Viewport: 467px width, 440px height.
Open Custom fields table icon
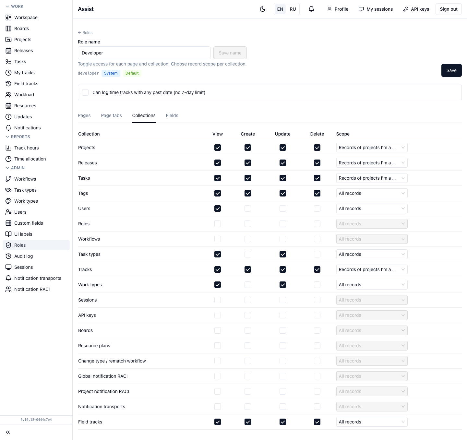pyautogui.click(x=8, y=223)
